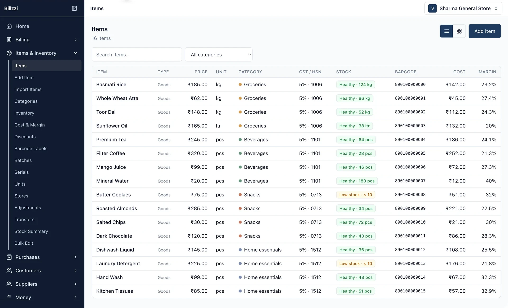Viewport: 508px width, 308px height.
Task: Open the Sunflower Oil item row
Action: [x=296, y=126]
